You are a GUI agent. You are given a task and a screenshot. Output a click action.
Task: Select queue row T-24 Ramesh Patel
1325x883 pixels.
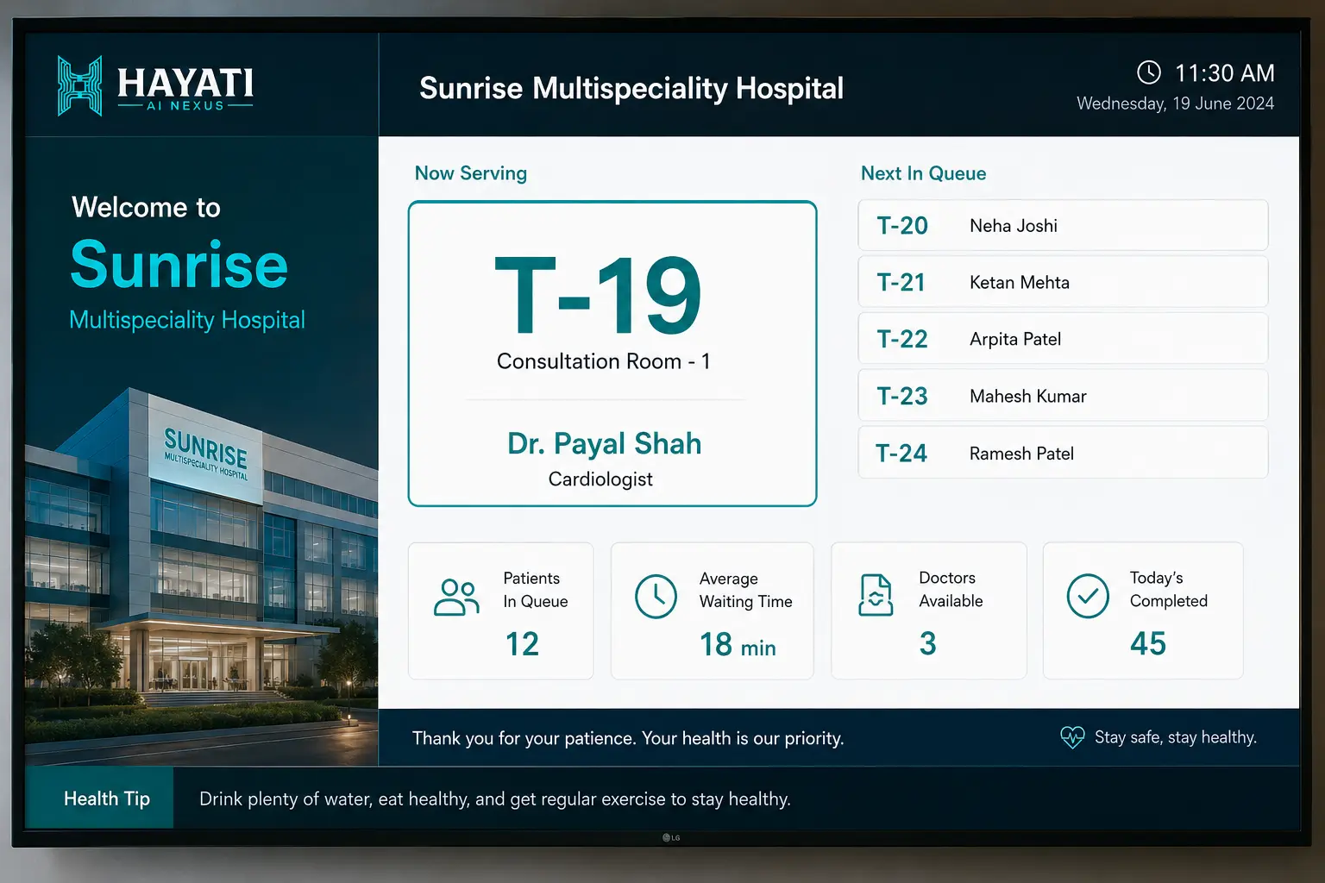point(1063,453)
